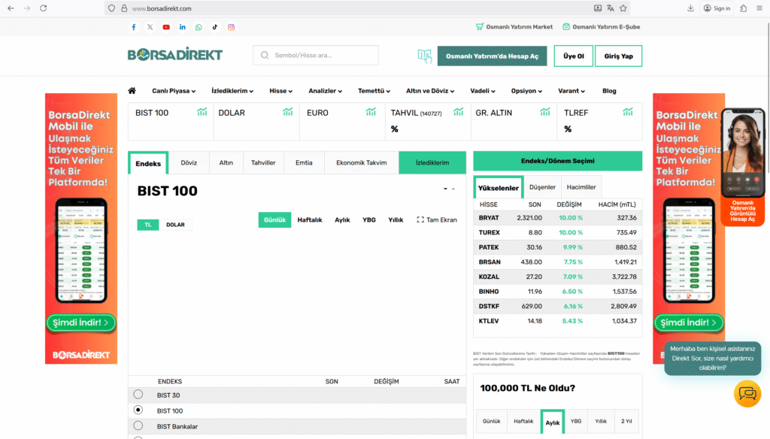This screenshot has height=439, width=770.
Task: Click the home icon in navigation bar
Action: click(132, 91)
